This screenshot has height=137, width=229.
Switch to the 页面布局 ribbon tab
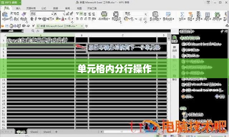pos(31,8)
